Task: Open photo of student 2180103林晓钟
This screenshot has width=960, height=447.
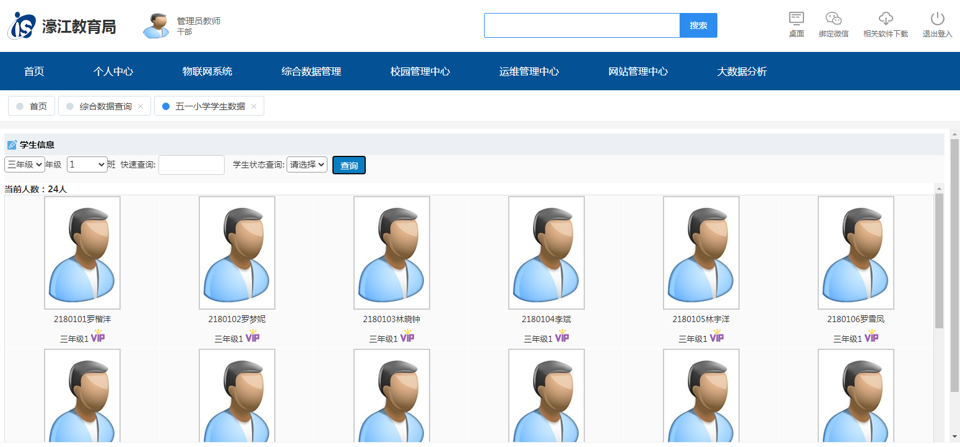Action: [392, 253]
